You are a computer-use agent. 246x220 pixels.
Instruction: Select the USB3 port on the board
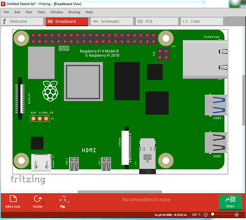pos(216,105)
